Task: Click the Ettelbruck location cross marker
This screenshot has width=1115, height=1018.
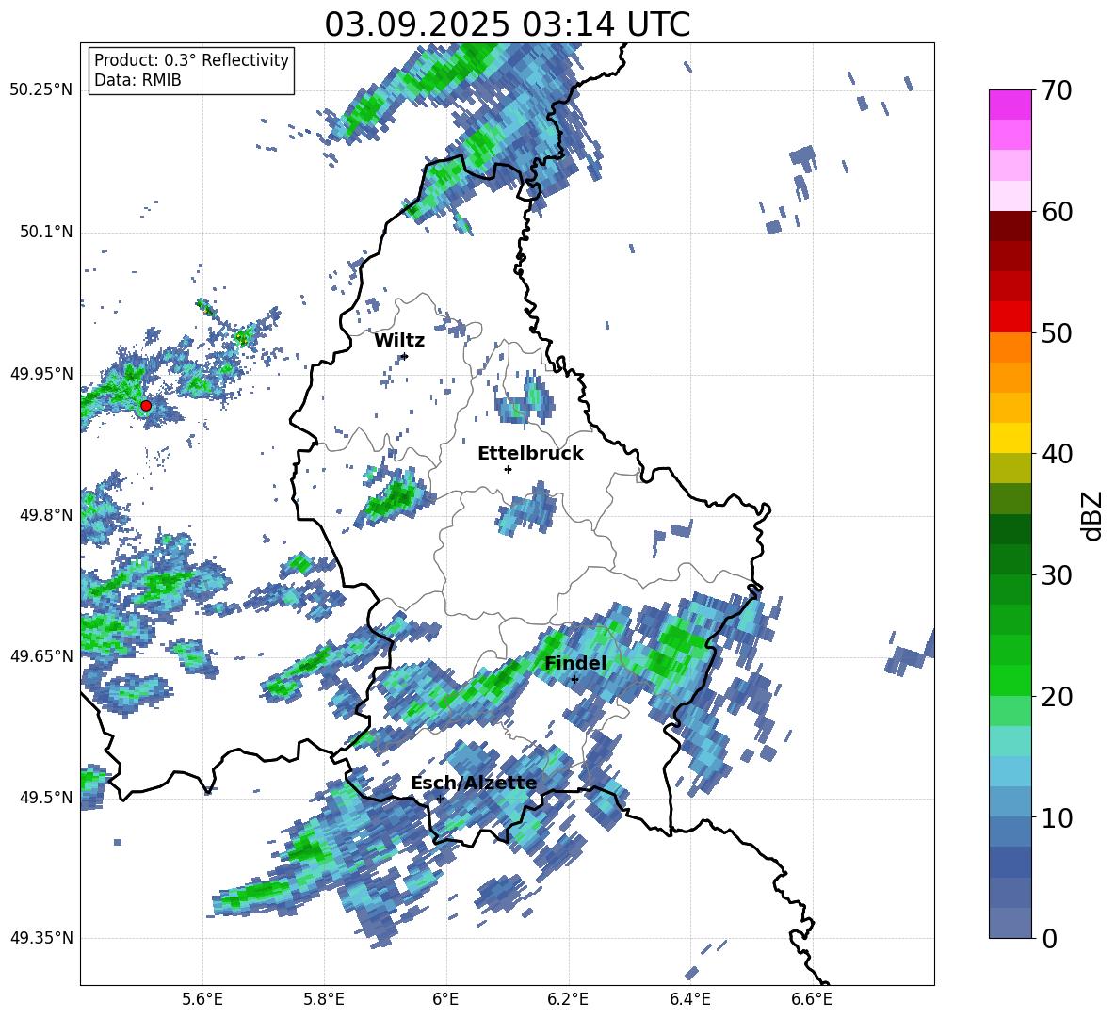Action: point(508,469)
